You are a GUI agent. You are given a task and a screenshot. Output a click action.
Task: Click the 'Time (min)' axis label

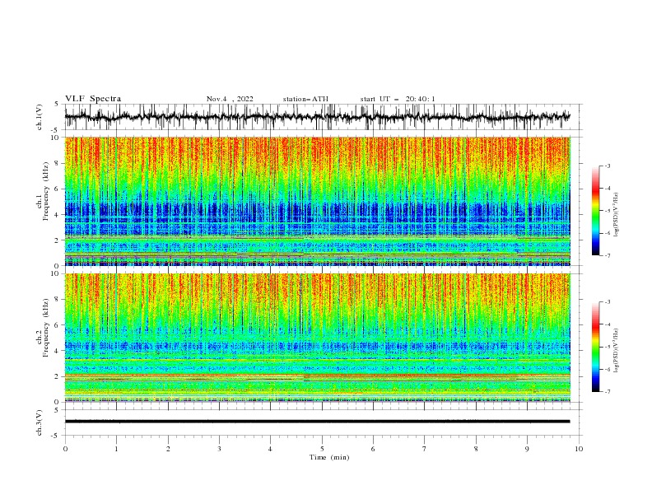pos(329,457)
